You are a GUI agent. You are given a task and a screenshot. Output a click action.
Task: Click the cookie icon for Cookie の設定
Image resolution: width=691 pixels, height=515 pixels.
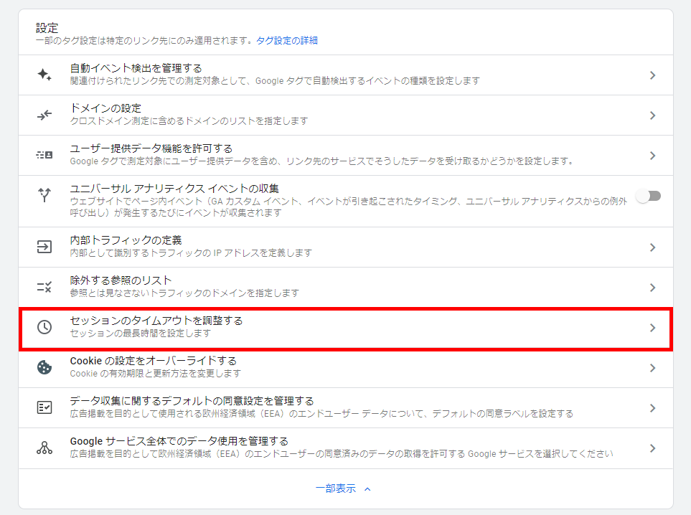coord(44,367)
